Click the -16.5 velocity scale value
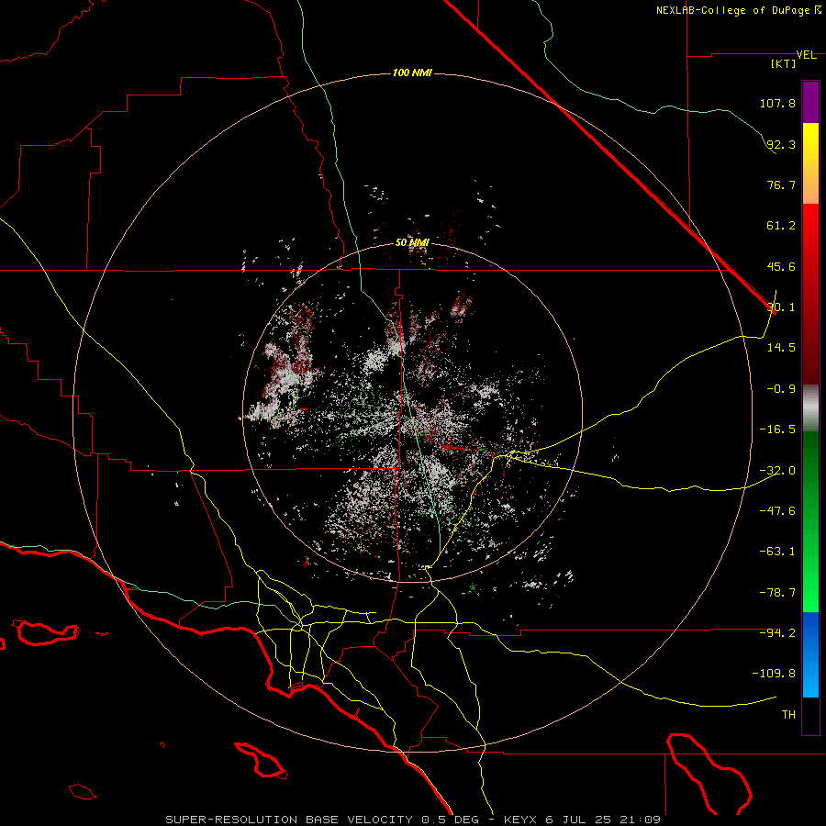This screenshot has width=826, height=826. coord(777,430)
